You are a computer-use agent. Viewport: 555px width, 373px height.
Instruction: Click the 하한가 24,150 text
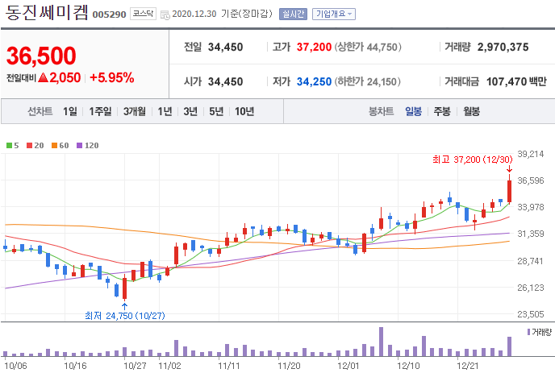[367, 81]
